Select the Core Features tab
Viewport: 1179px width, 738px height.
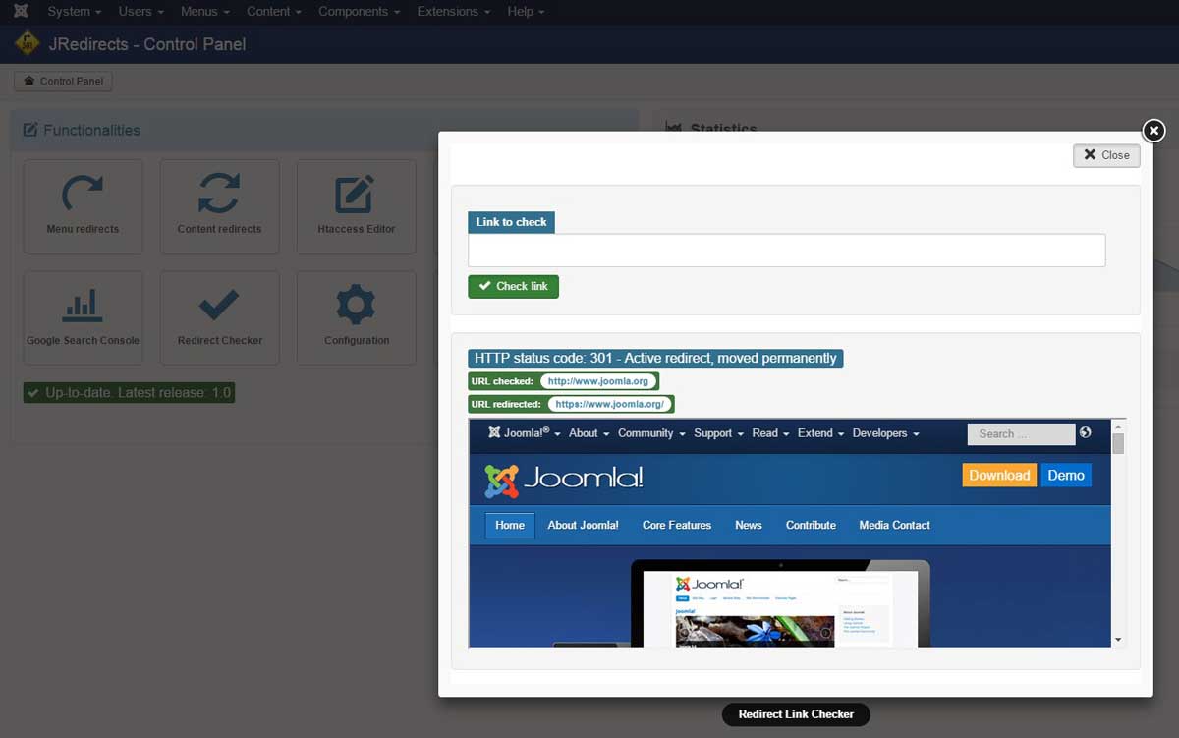[x=677, y=526]
